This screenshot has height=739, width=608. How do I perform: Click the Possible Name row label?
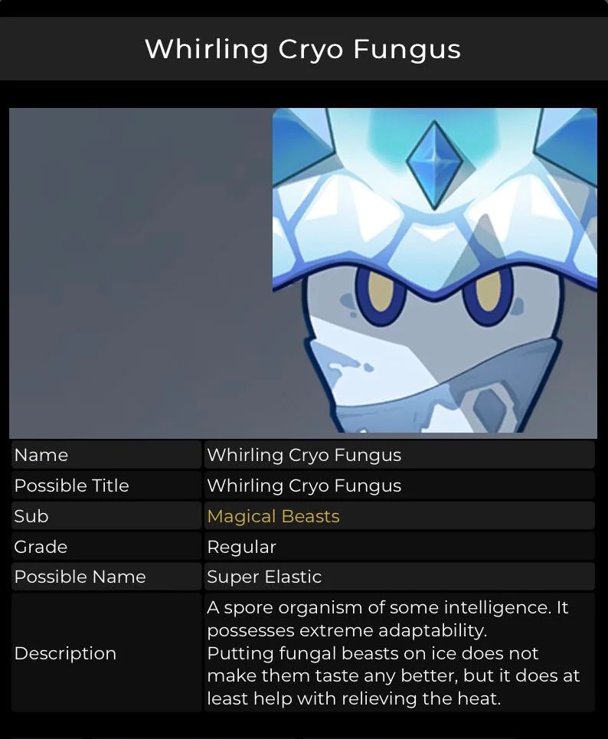coord(80,577)
